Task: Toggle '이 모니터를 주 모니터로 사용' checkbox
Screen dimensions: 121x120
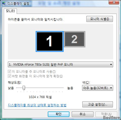Action: coord(9,72)
